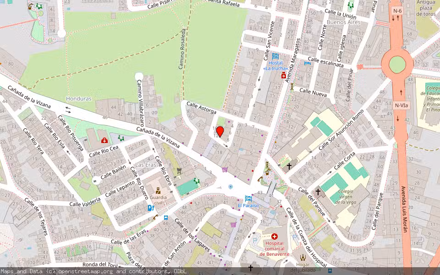Image resolution: width=440 pixels, height=275 pixels.
Task: Select the church cross at the bottom edge
Action: 251,268
